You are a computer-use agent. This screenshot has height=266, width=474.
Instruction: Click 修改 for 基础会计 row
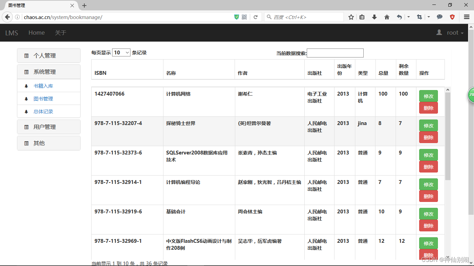pos(429,214)
